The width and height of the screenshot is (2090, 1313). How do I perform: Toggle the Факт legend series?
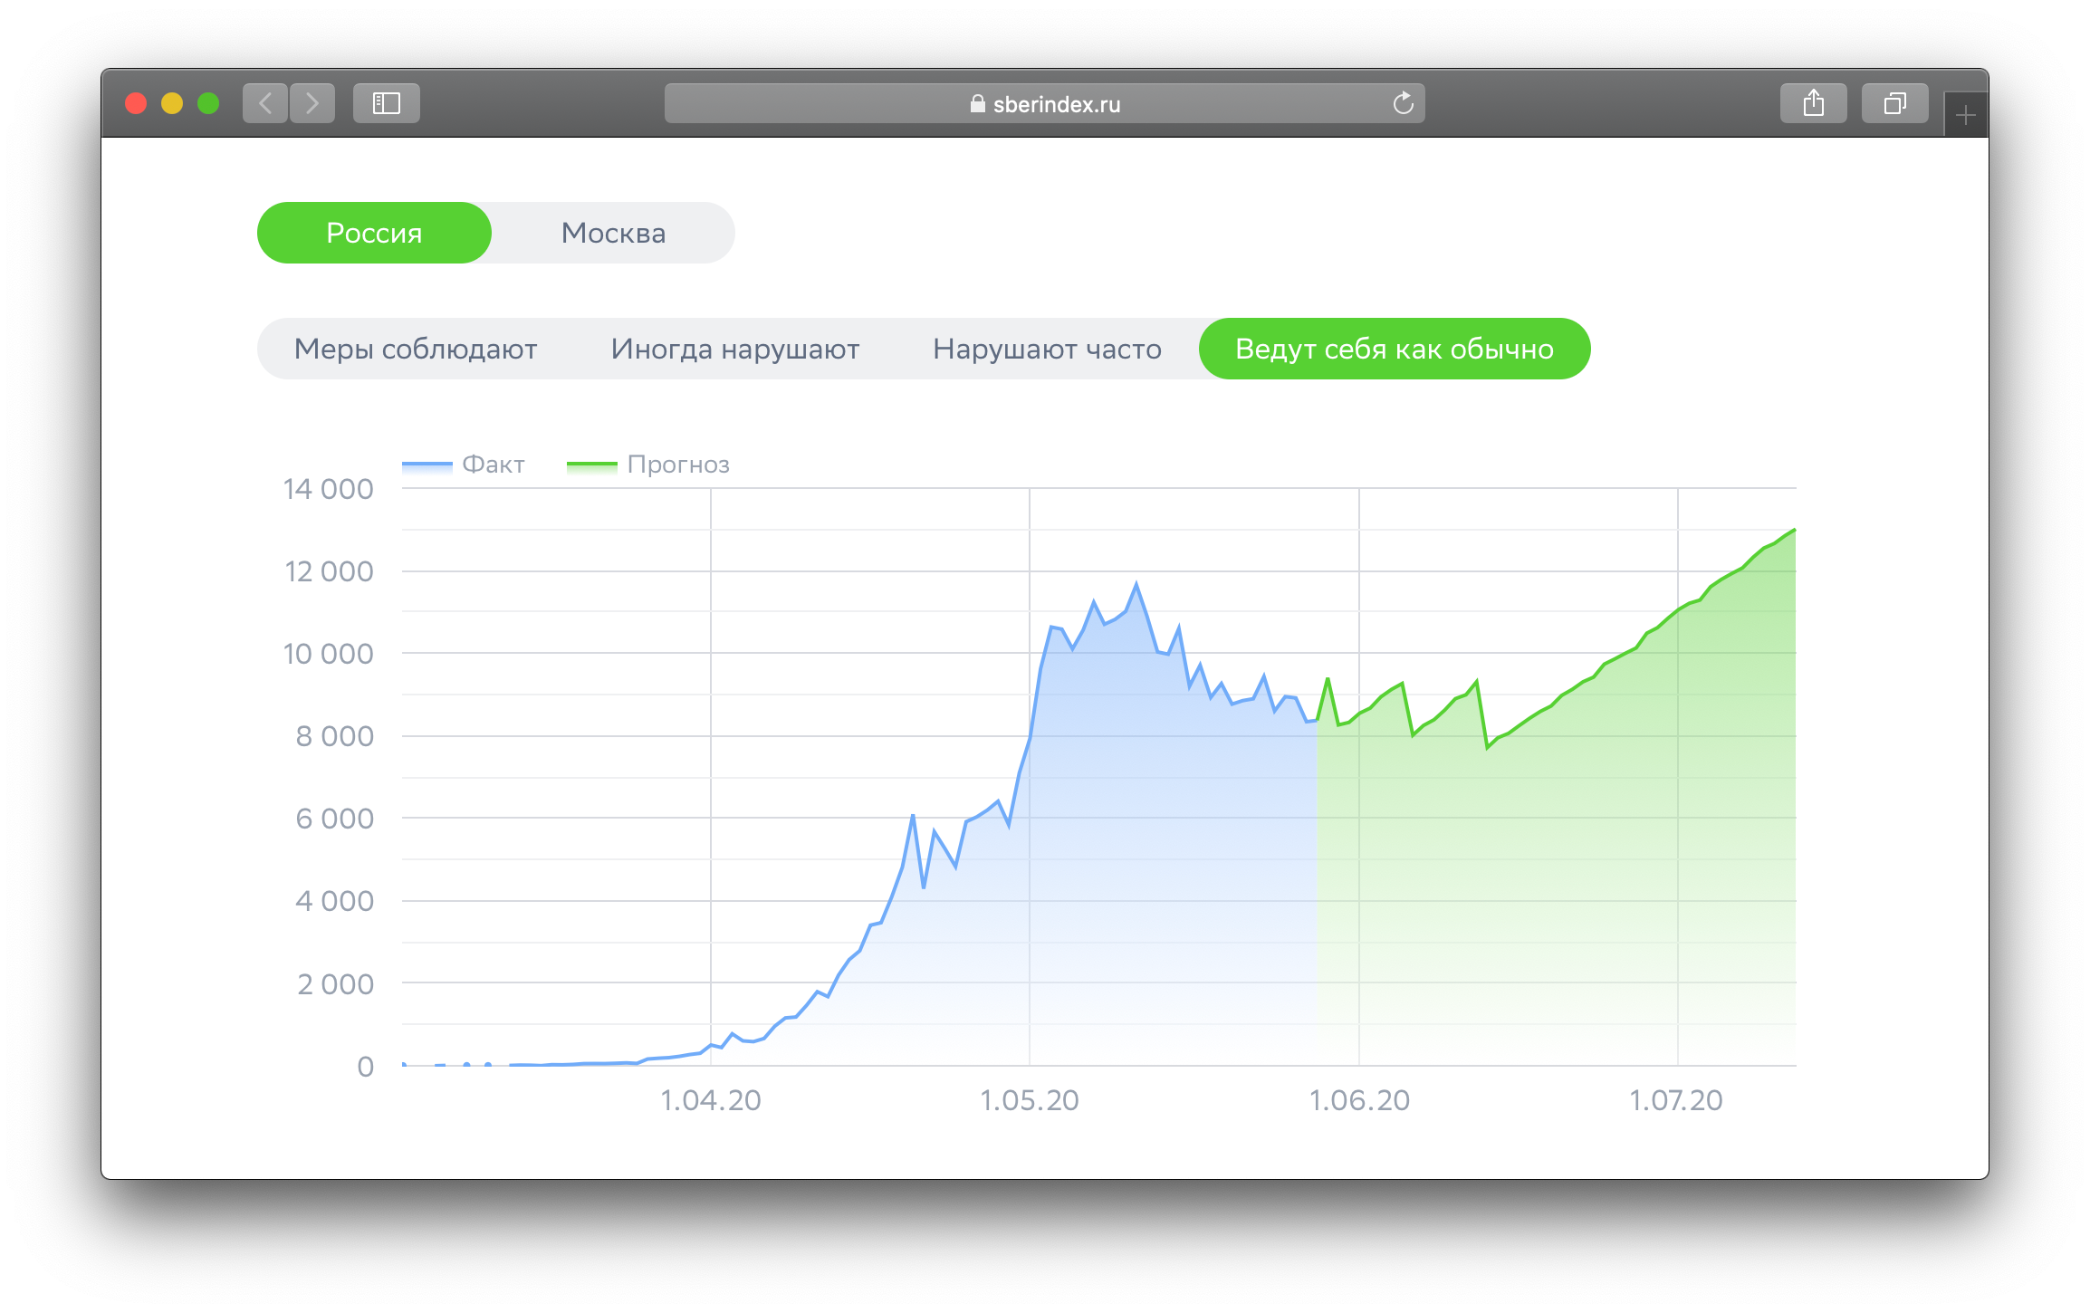point(493,465)
